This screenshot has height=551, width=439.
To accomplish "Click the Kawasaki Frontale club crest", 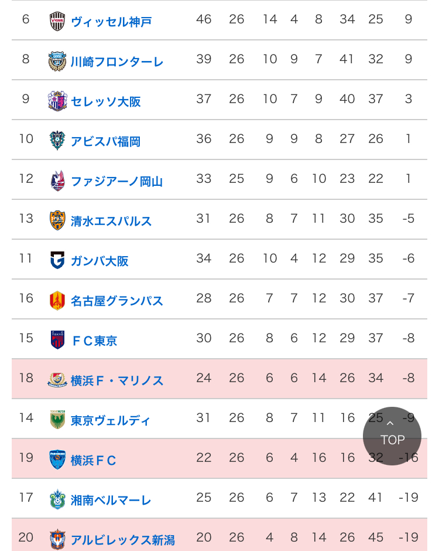I will click(x=57, y=61).
